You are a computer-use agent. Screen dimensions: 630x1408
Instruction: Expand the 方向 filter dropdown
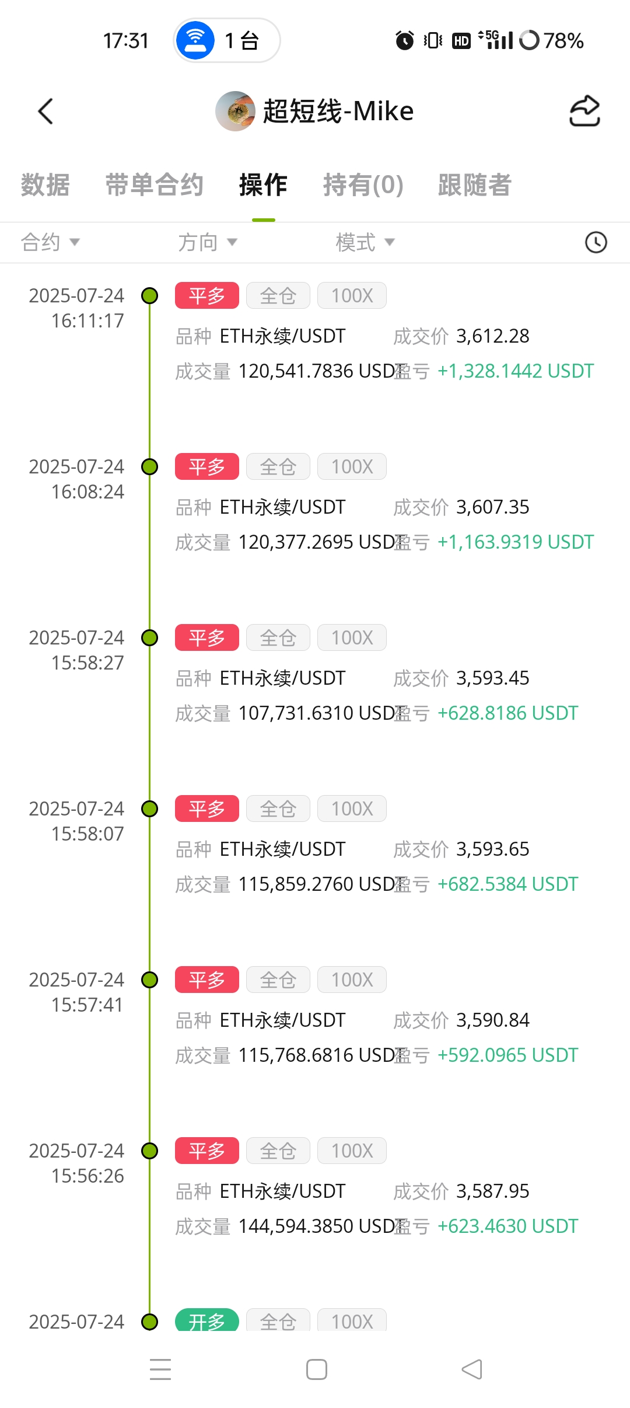click(208, 242)
